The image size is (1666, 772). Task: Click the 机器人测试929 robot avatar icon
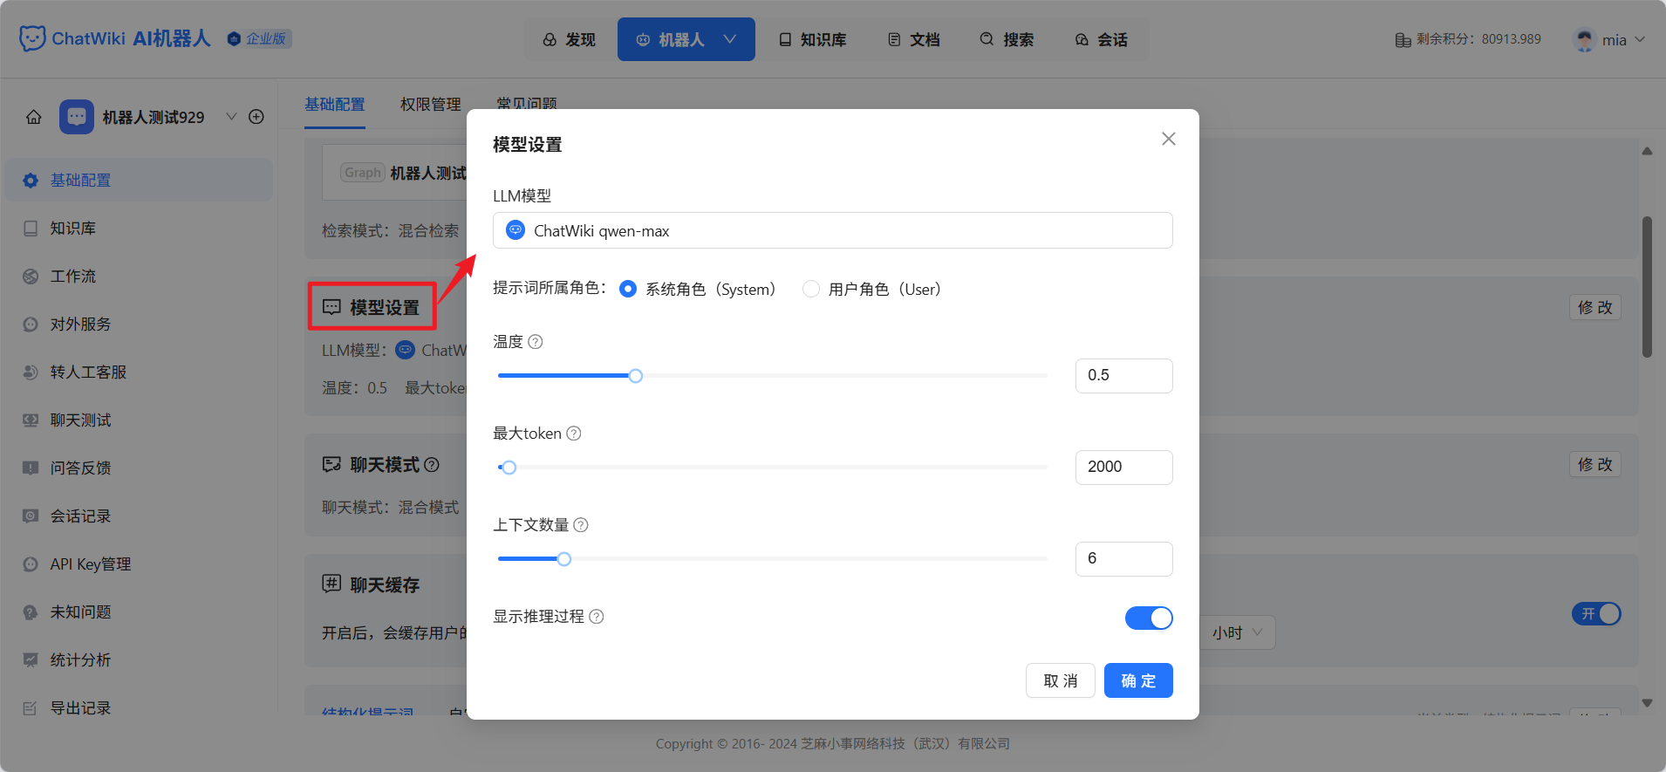tap(77, 117)
